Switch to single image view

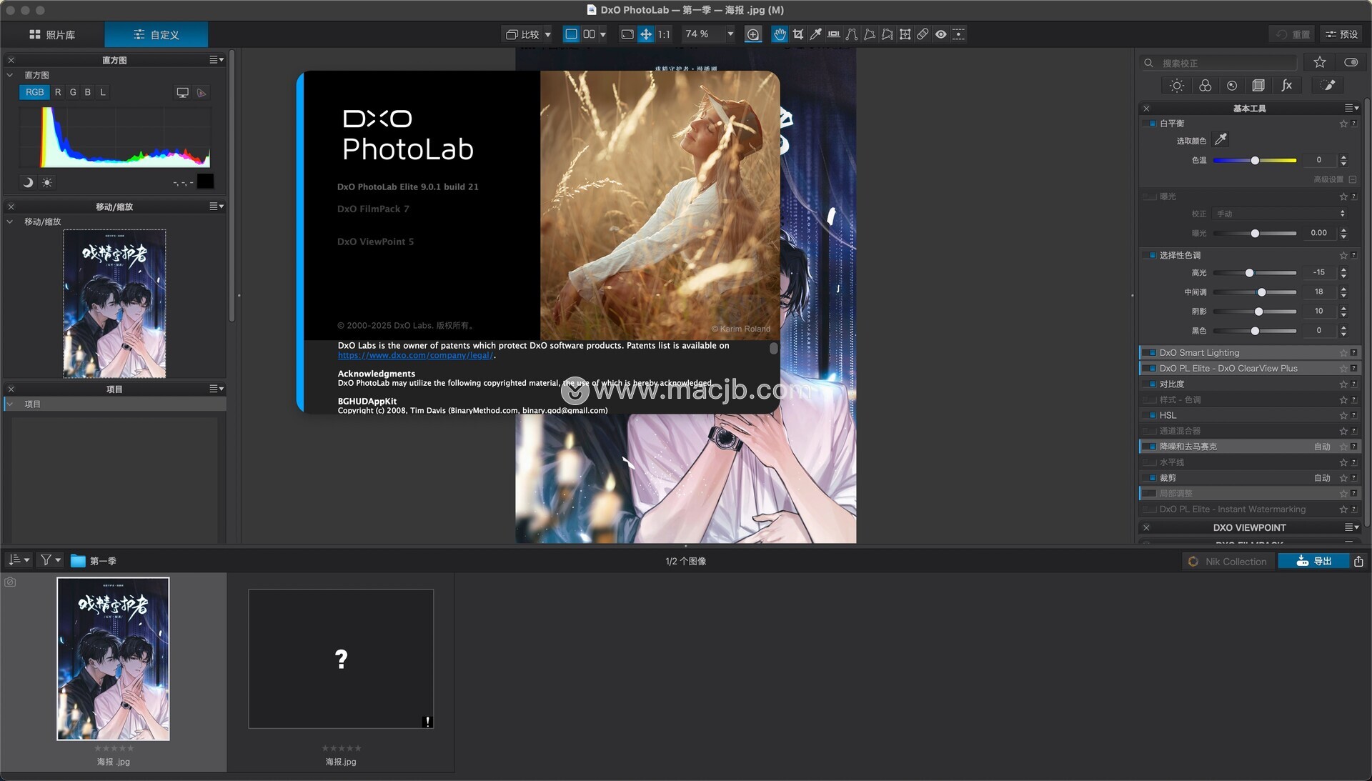click(x=571, y=34)
